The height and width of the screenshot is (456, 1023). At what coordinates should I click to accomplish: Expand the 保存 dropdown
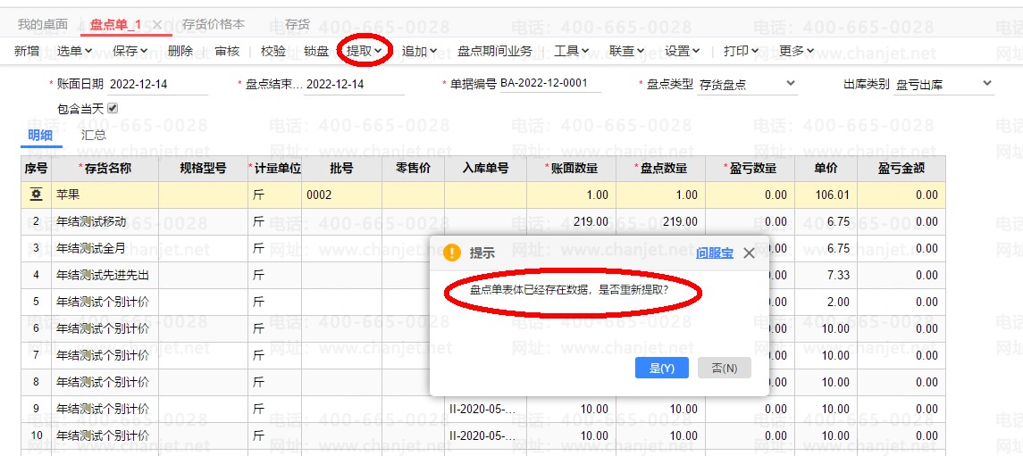pyautogui.click(x=130, y=51)
